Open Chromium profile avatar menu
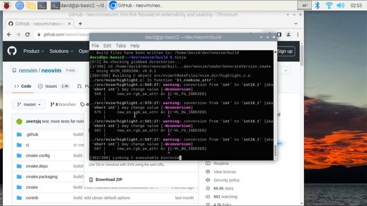 tap(288, 34)
